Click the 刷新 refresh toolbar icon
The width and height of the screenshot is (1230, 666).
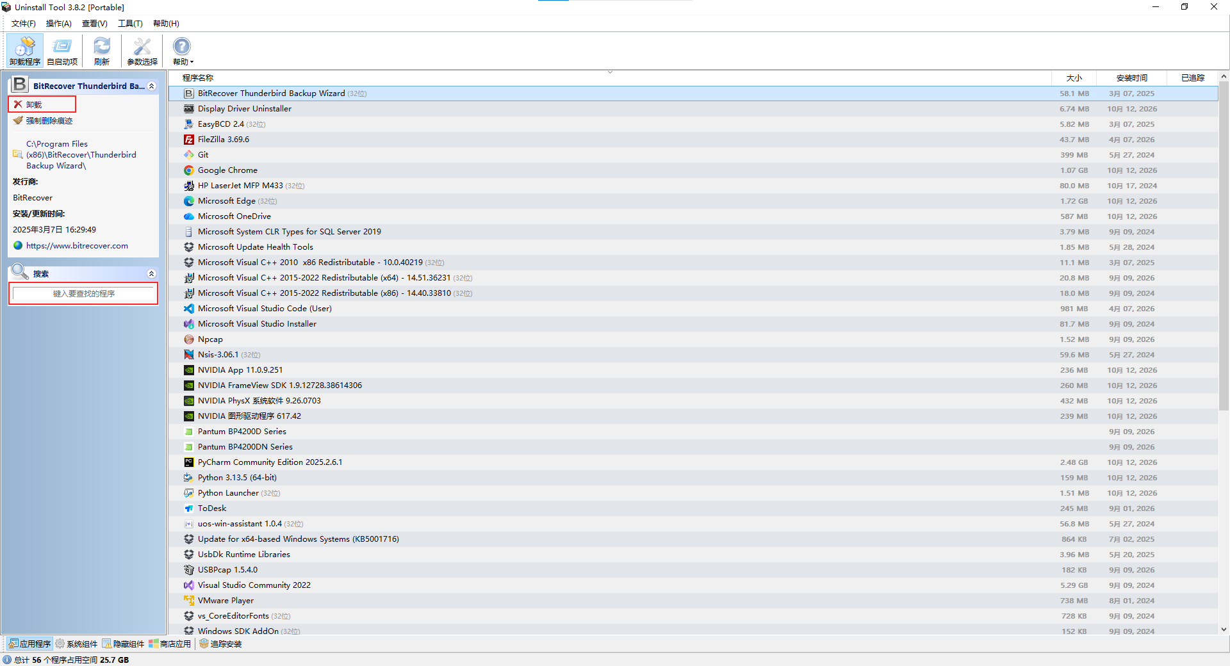102,51
